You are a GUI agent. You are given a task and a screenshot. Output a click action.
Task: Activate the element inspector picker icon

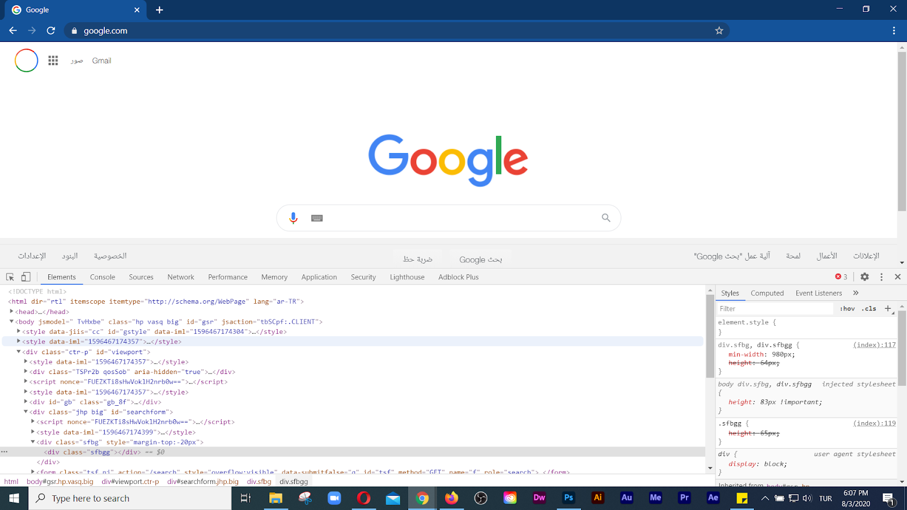coord(10,277)
